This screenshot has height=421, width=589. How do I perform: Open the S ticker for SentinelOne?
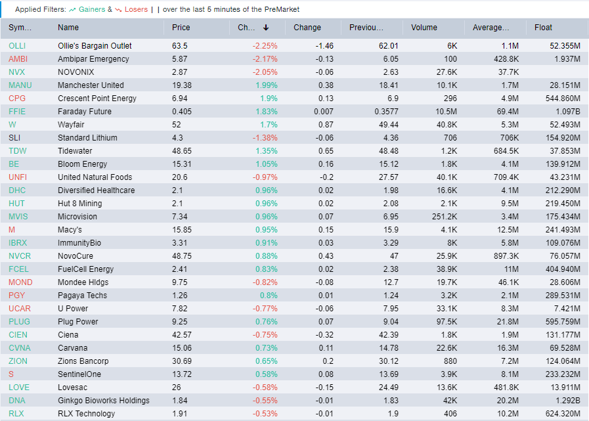11,374
